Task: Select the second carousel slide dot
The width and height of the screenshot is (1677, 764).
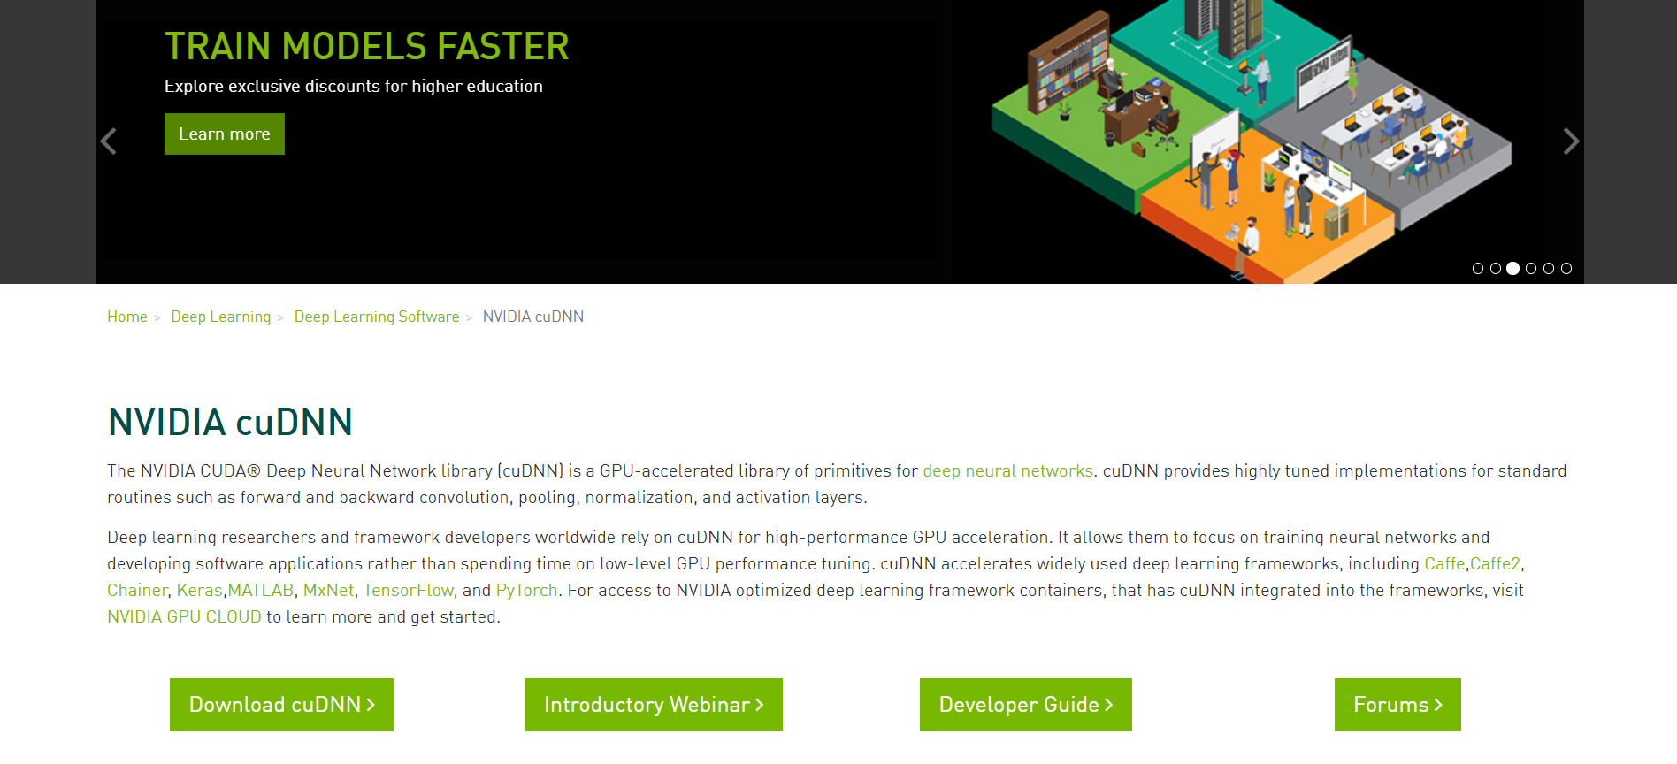Action: pos(1496,269)
